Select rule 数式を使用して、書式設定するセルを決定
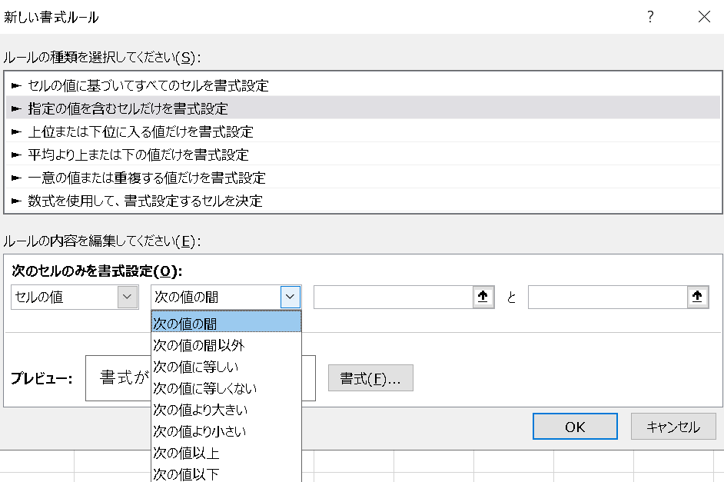The width and height of the screenshot is (724, 482). 363,201
